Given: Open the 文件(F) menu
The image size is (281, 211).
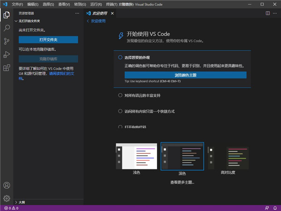Looking at the screenshot, I should [x=17, y=4].
